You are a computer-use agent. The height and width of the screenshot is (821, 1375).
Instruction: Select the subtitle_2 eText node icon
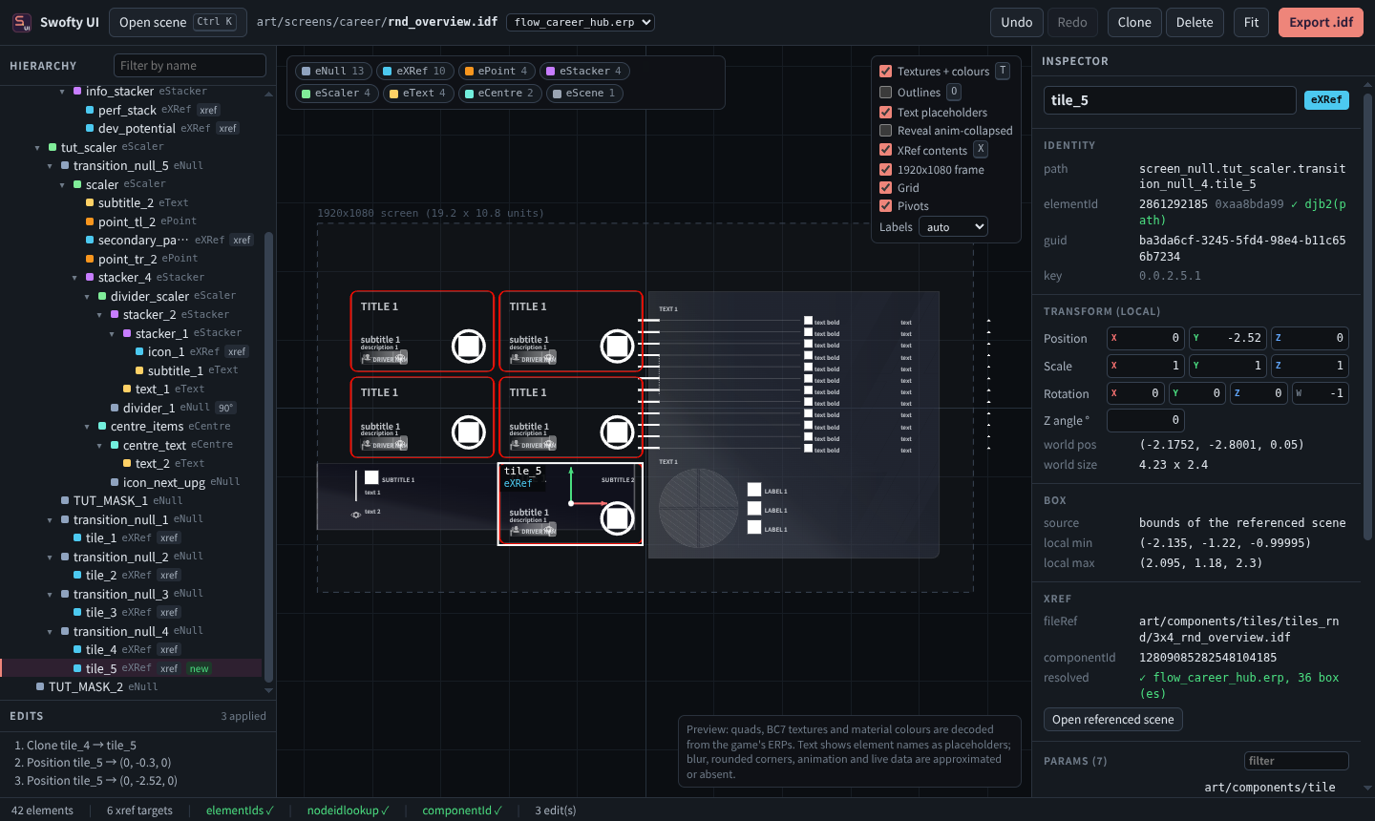pyautogui.click(x=90, y=202)
